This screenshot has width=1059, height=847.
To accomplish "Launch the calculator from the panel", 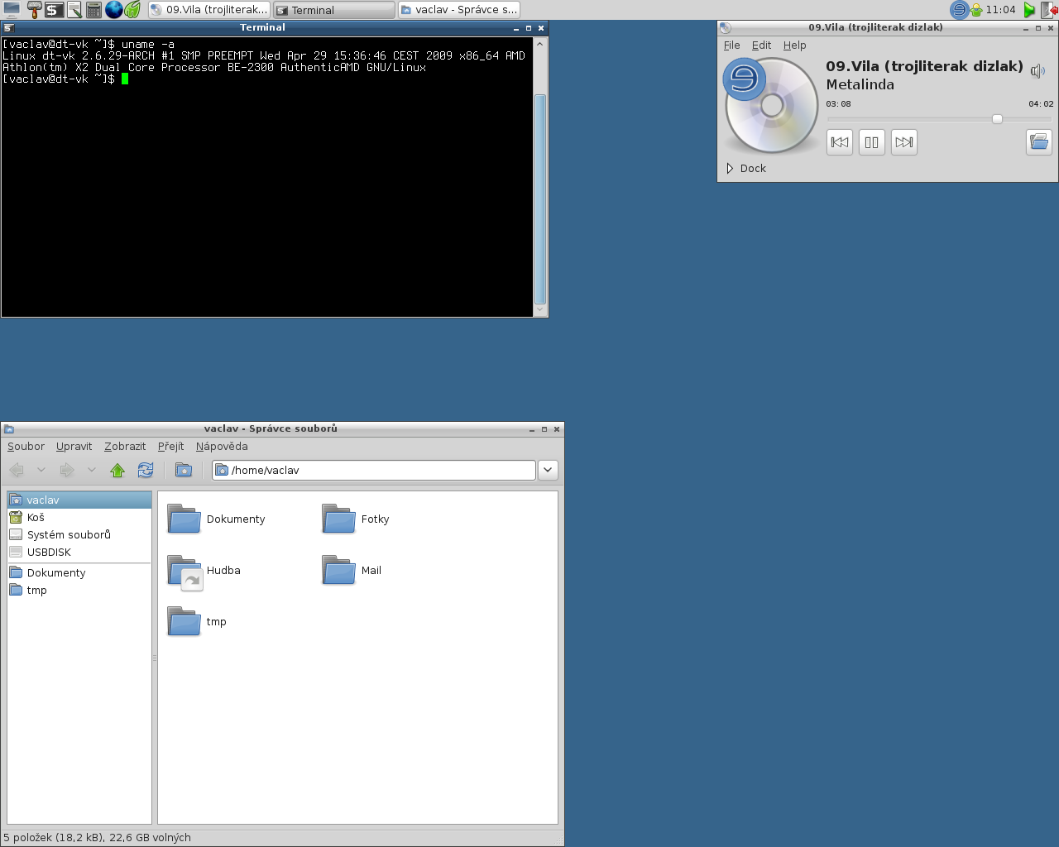I will [x=93, y=10].
